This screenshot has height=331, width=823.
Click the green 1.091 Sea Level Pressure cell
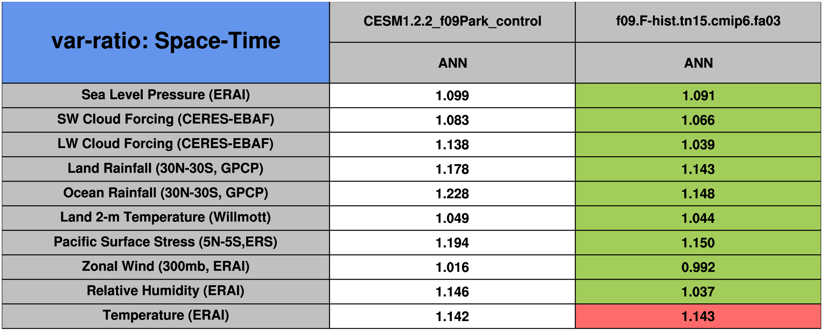tap(698, 96)
